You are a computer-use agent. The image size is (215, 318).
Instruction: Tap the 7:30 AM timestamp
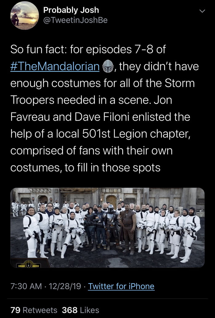tap(26, 286)
